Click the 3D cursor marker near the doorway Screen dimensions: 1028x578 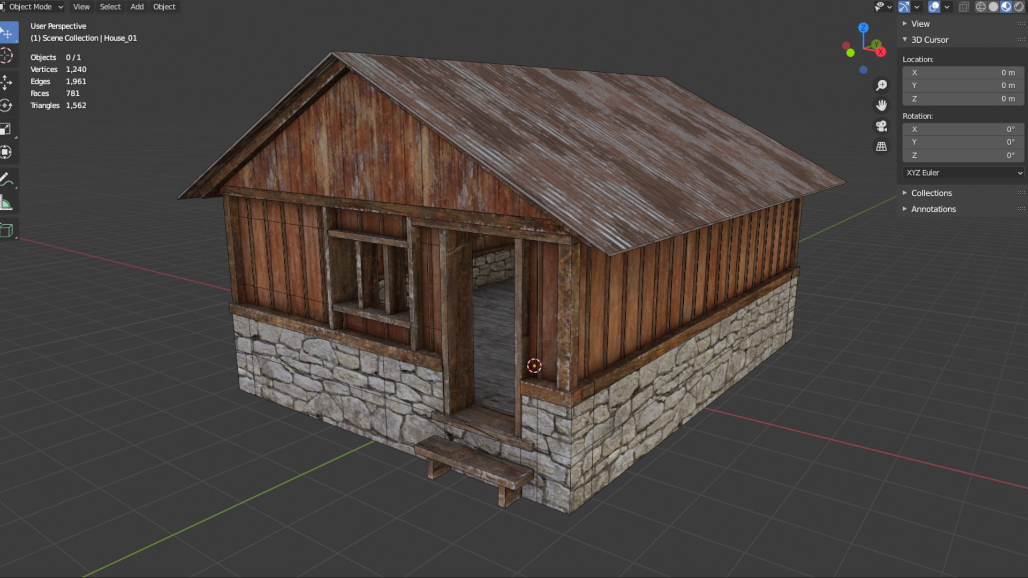click(x=534, y=366)
